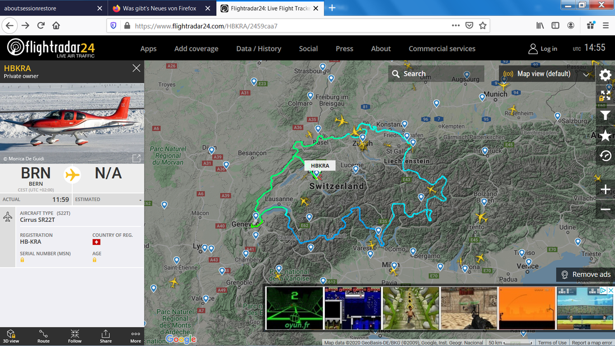Viewport: 615px width, 346px height.
Task: Open 3D view of the flight
Action: (x=11, y=336)
